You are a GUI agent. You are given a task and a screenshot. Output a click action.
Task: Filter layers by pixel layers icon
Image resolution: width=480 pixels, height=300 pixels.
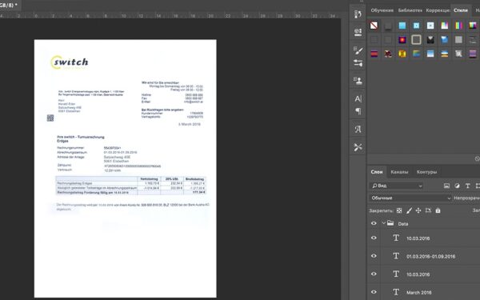[446, 186]
